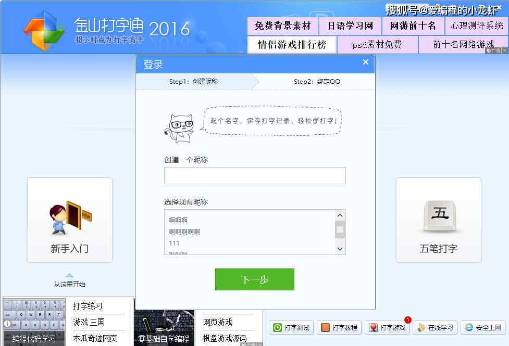Close the top banner ad
This screenshot has width=509, height=346.
pyautogui.click(x=505, y=50)
